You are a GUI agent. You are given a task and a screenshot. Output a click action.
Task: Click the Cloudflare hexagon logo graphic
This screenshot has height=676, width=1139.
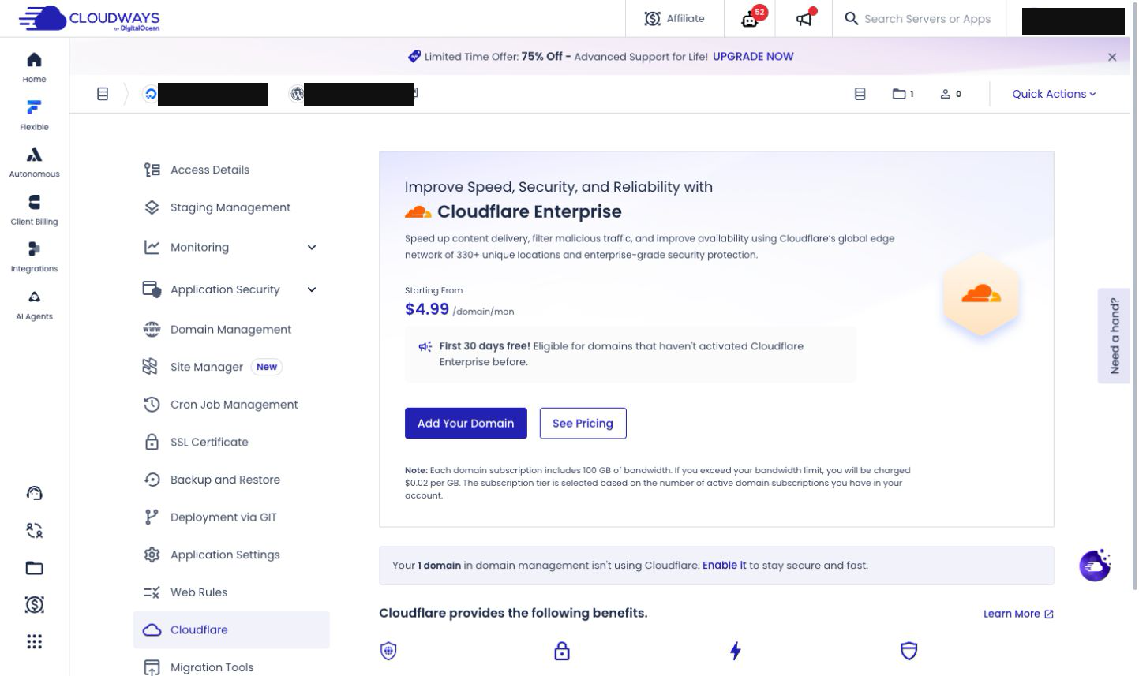[x=981, y=296]
